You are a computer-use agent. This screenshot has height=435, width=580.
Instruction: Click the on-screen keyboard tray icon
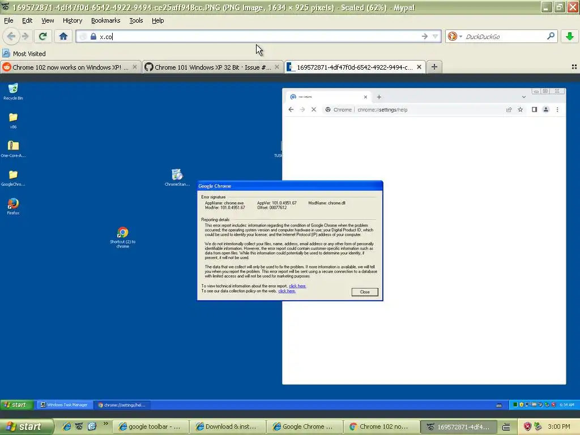pos(506,427)
